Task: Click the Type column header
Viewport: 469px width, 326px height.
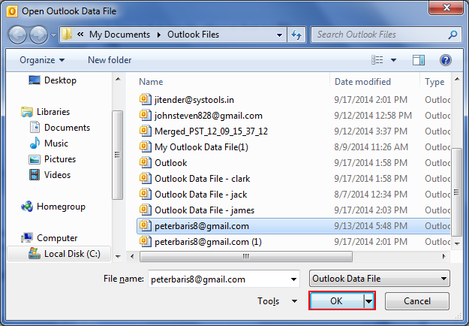Action: tap(434, 82)
